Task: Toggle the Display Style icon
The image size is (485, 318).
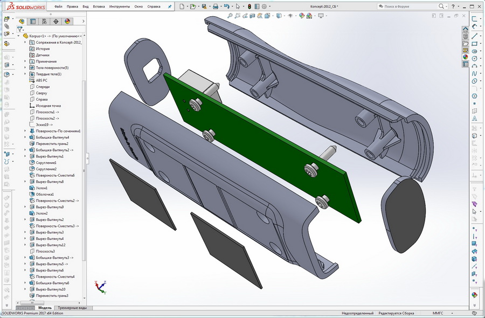Action: tap(279, 17)
